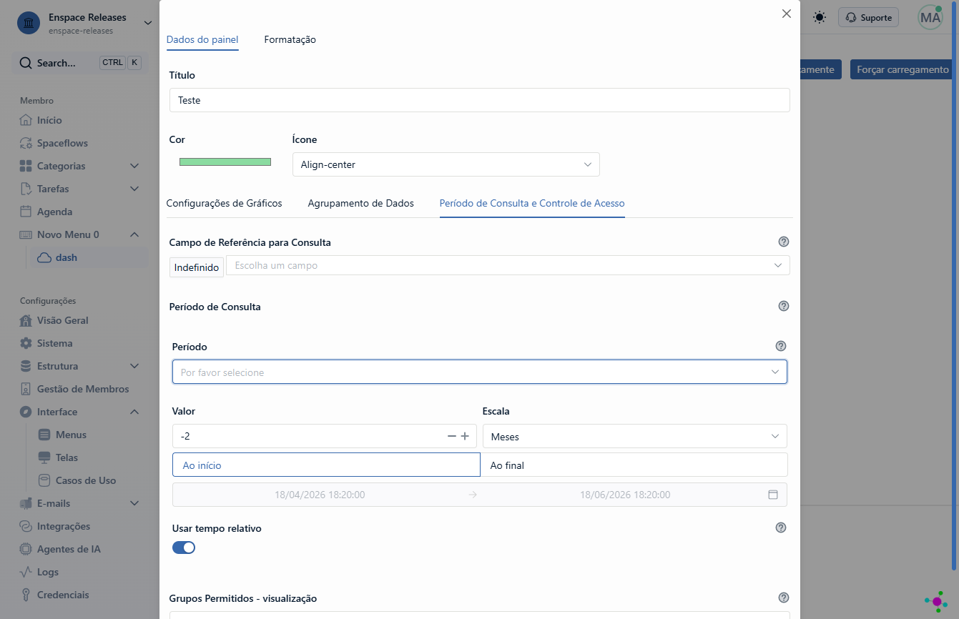Switch to the Formatação tab

point(290,39)
